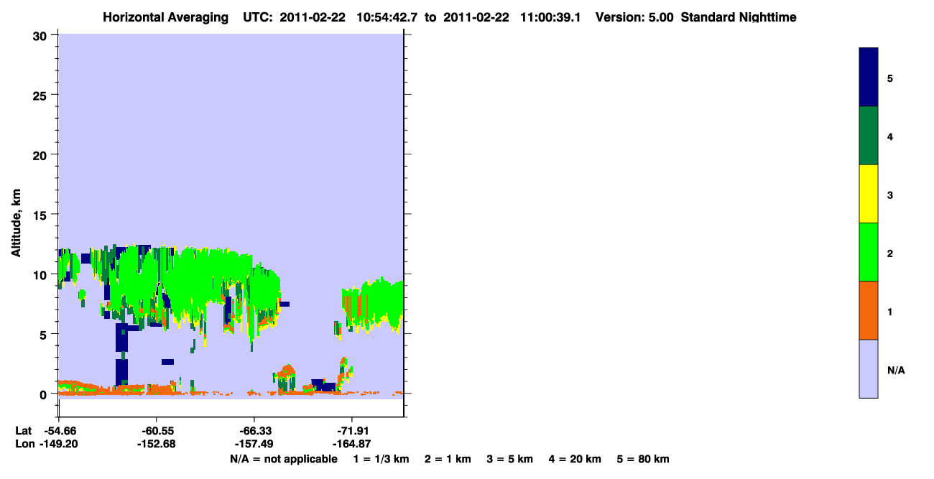
Task: Select the bright green colorbar segment labeled 2
Action: tap(869, 252)
